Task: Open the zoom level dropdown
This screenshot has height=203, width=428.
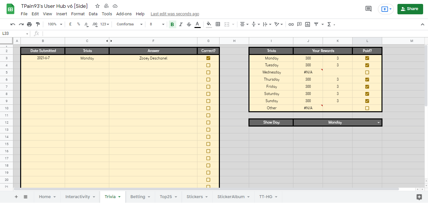Action: tap(55, 24)
